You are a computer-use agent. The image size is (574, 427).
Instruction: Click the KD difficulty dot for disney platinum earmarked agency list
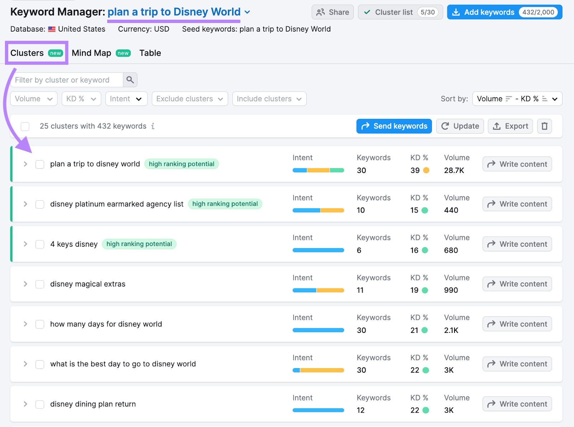click(x=425, y=210)
